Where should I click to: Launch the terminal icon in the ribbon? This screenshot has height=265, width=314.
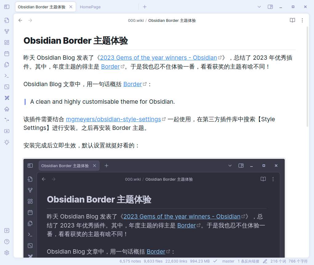[6, 75]
